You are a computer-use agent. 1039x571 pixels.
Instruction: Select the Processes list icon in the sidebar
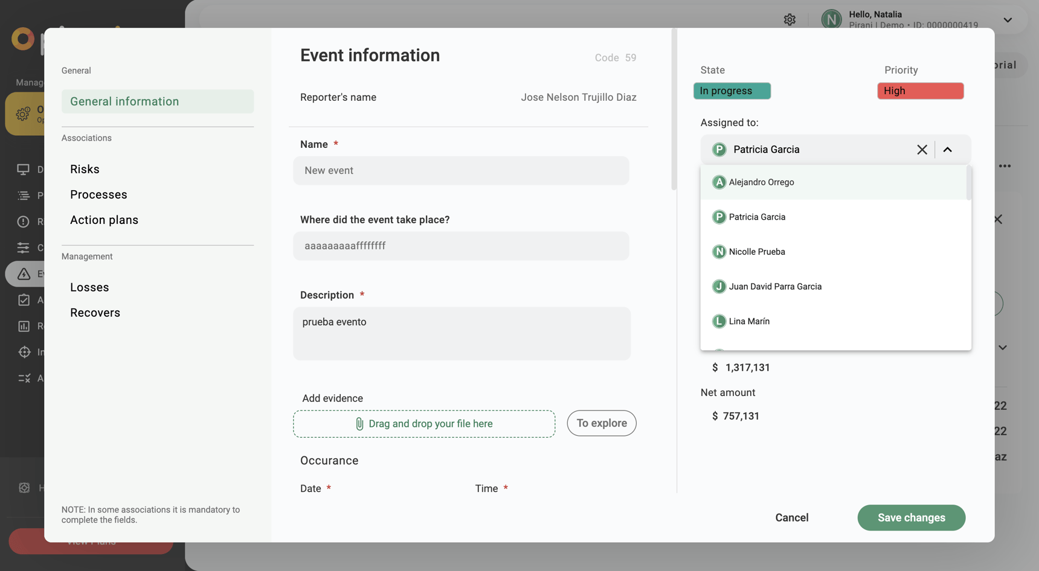point(24,195)
